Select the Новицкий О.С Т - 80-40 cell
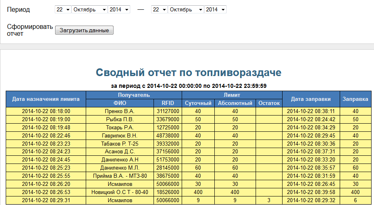Screen dimensions: 374x205 [x=120, y=192]
